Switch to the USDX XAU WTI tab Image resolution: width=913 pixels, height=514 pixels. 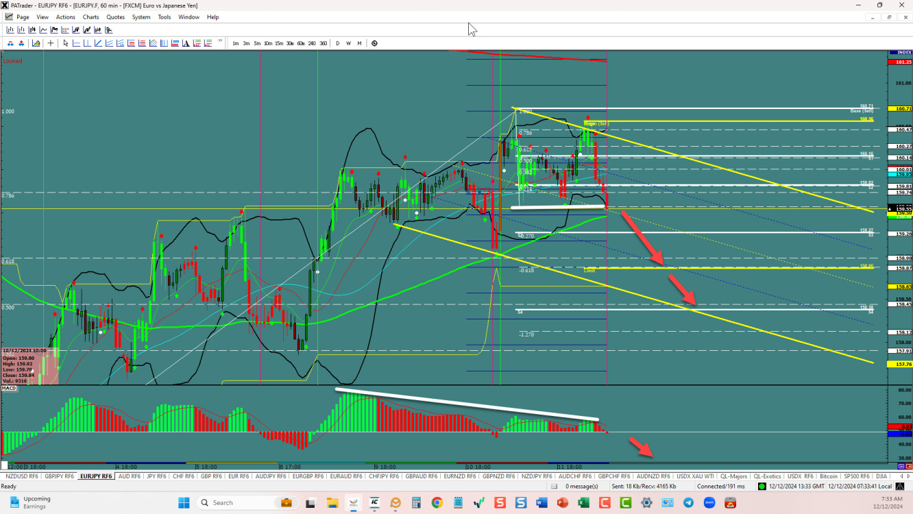coord(694,476)
